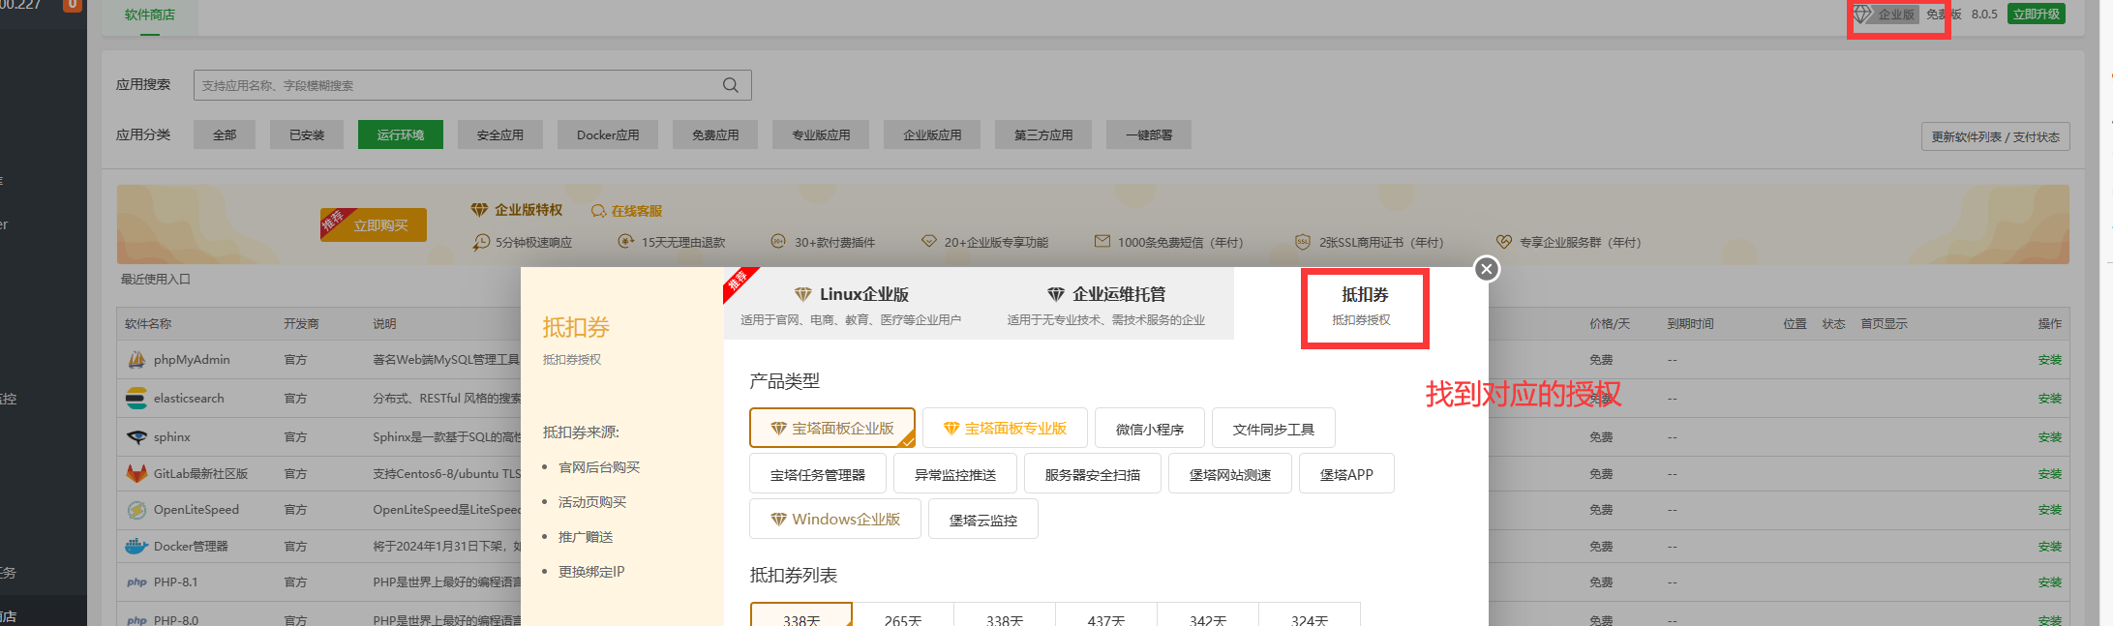
Task: Install PHP-8.1 via 安装 link
Action: click(2049, 582)
